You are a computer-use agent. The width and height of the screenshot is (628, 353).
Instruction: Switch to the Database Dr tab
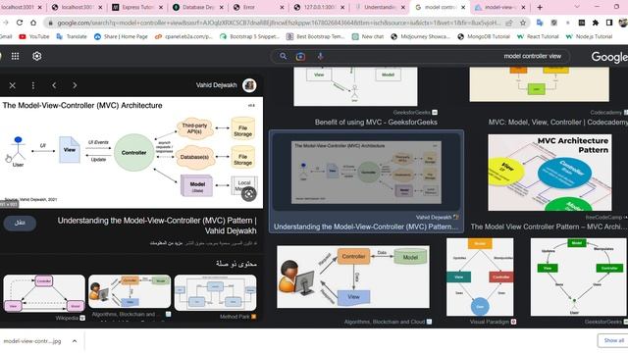tap(198, 7)
